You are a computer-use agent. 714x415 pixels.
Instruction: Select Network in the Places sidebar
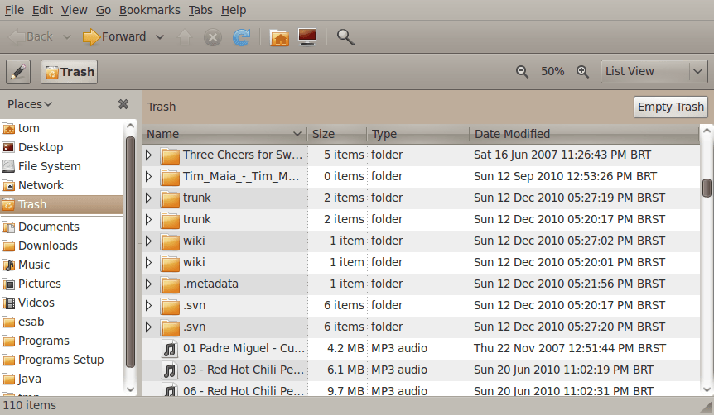(x=61, y=185)
